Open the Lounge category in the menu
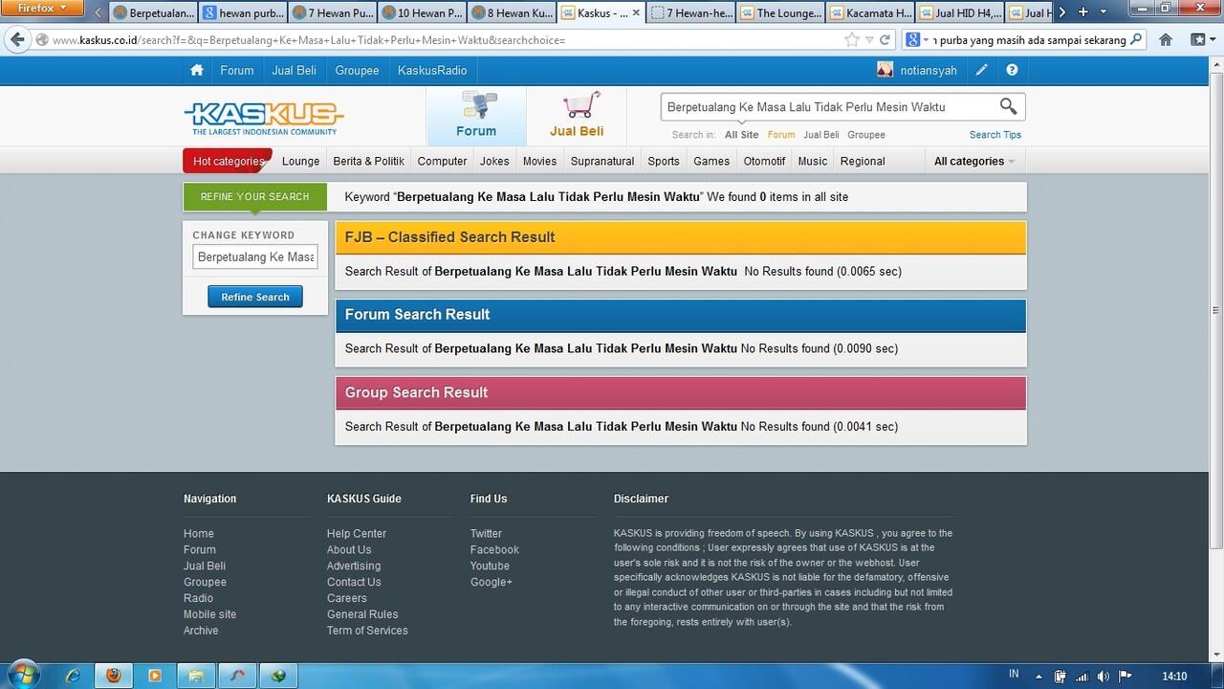Image resolution: width=1224 pixels, height=689 pixels. click(300, 161)
